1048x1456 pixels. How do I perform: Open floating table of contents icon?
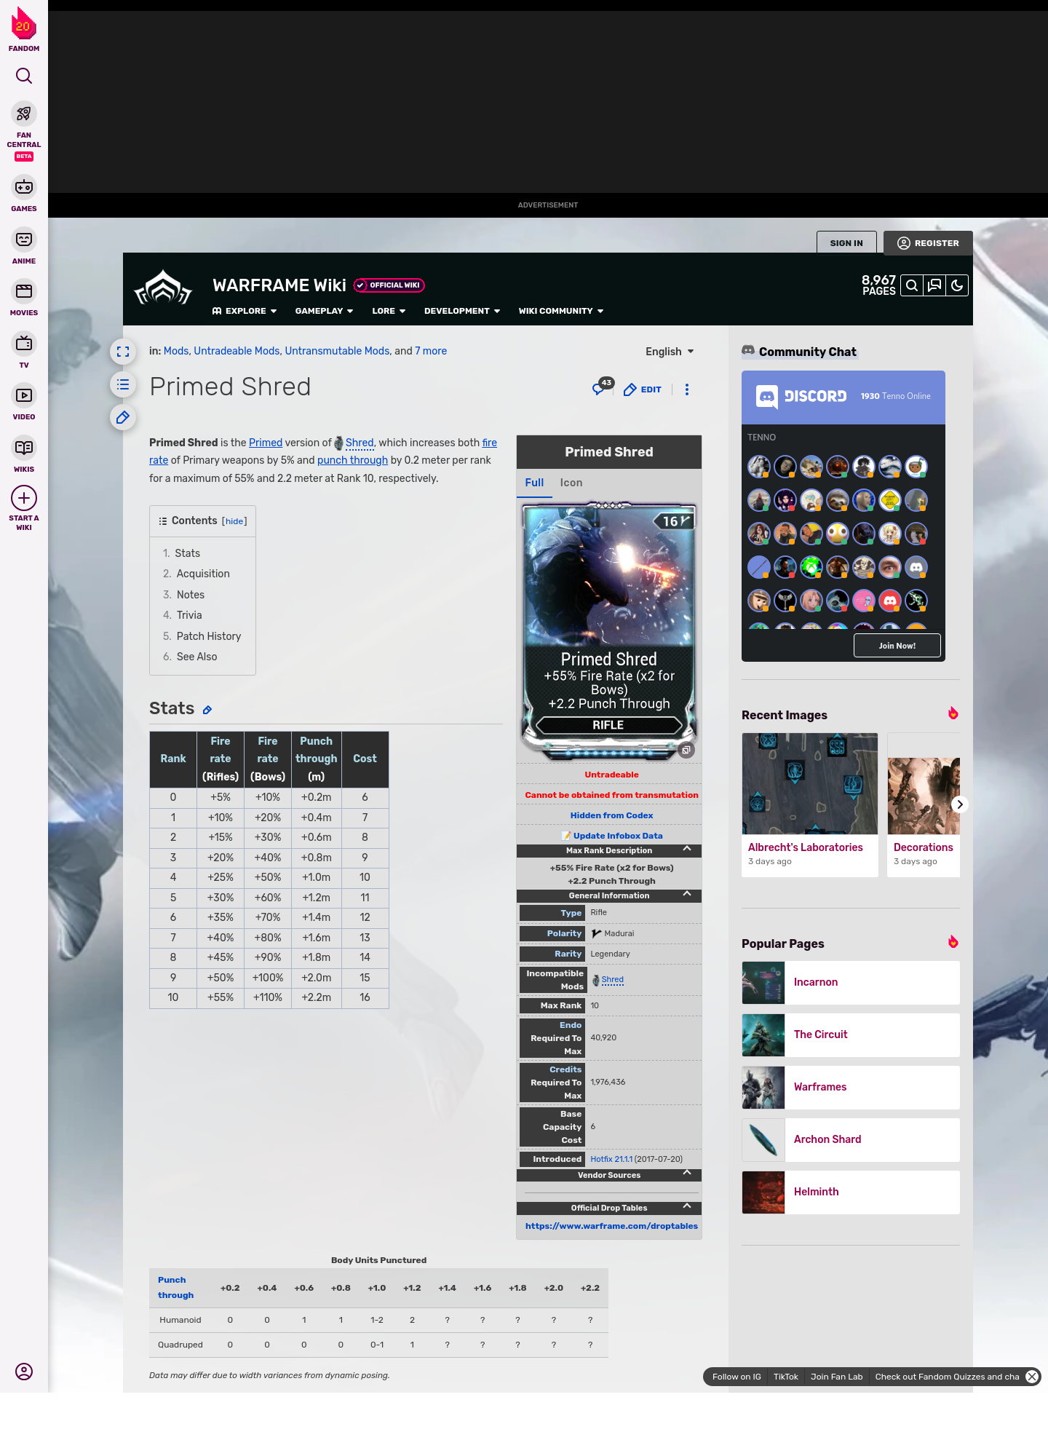coord(123,384)
